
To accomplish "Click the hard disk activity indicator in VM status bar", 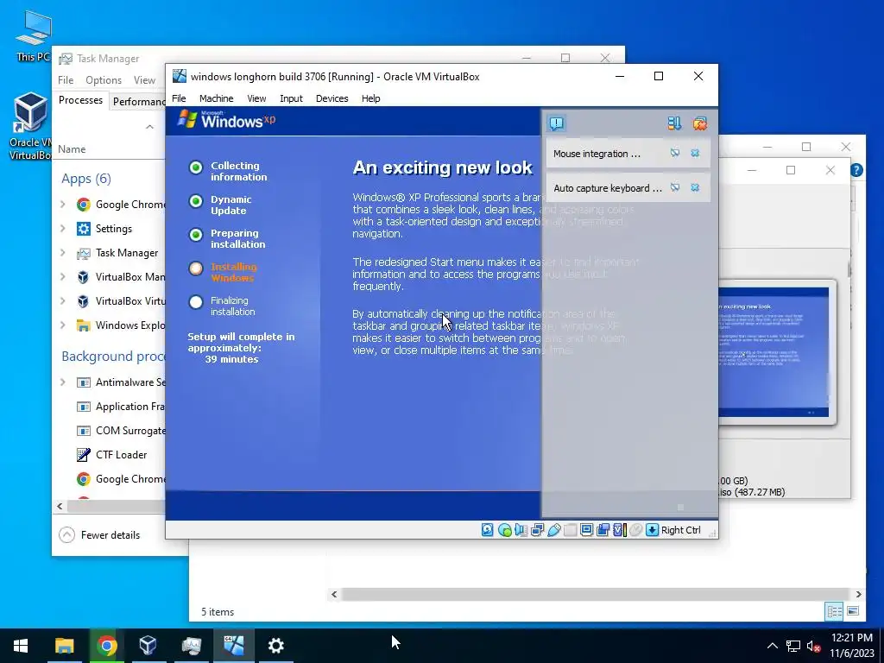I will pos(488,530).
